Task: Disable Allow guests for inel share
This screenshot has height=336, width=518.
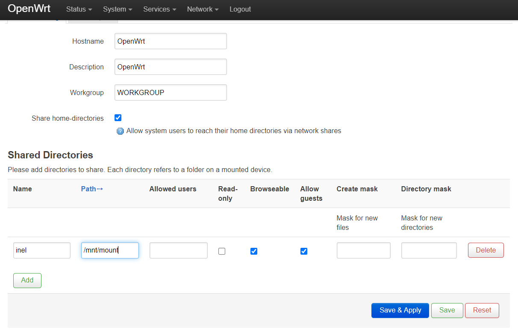Action: pyautogui.click(x=304, y=251)
